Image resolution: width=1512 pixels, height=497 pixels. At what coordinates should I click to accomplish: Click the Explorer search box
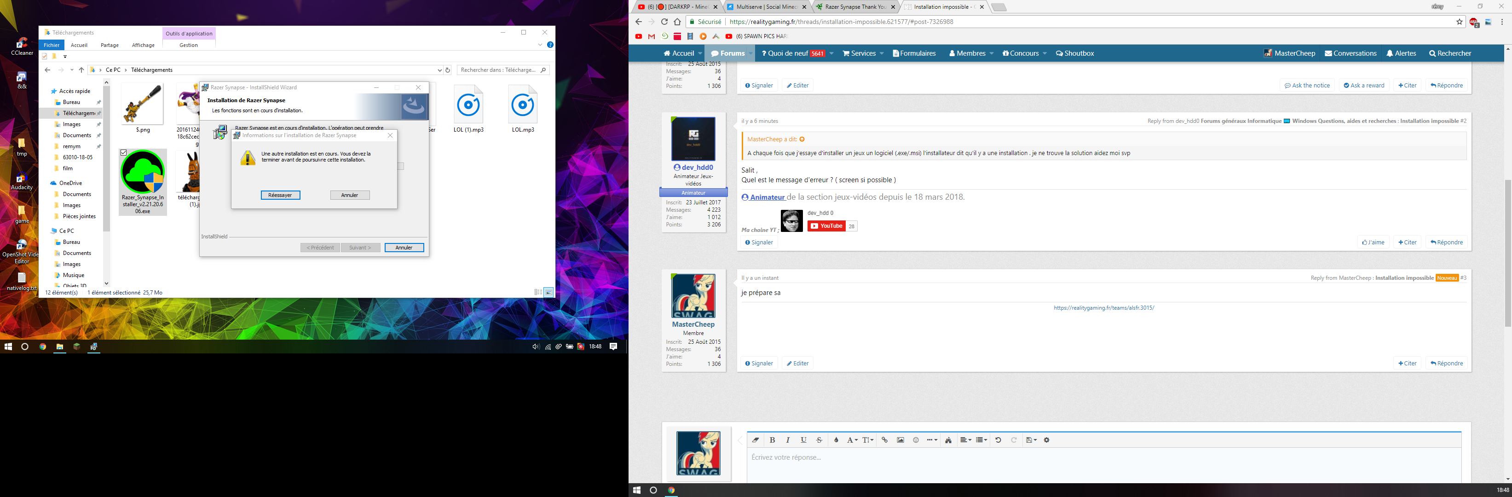pos(503,70)
